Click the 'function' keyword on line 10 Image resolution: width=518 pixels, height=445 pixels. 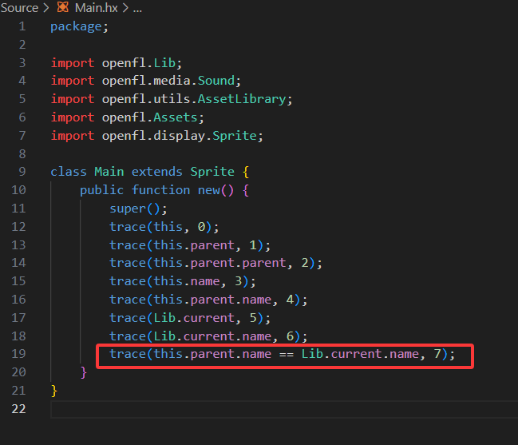(161, 190)
